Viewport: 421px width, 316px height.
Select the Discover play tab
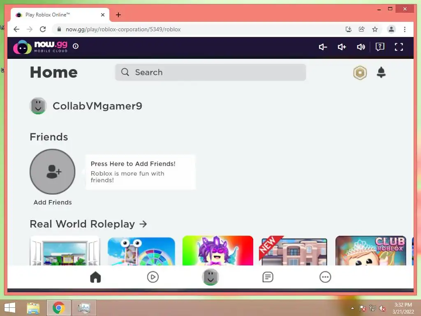pyautogui.click(x=153, y=277)
